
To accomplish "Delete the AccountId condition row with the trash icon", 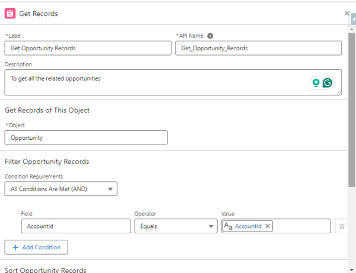I will point(342,226).
